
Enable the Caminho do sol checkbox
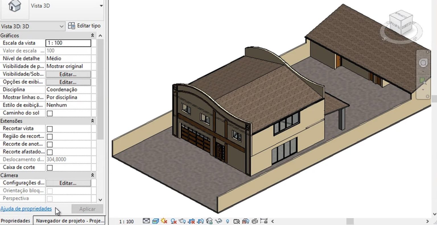(50, 113)
